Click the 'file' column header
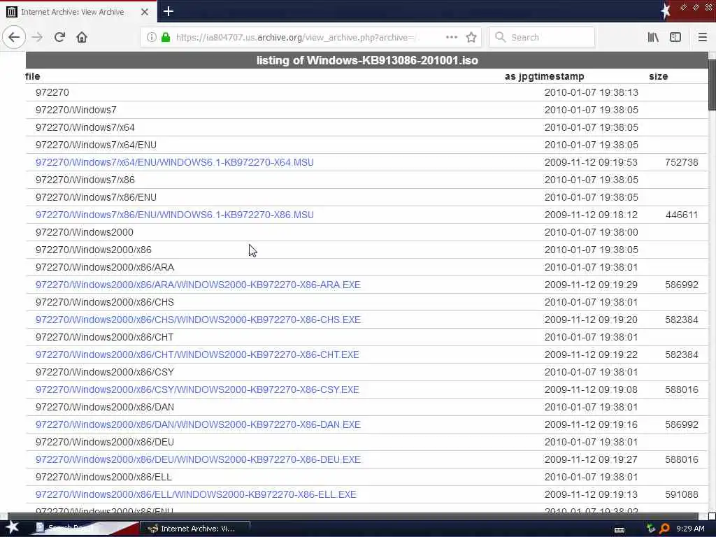The image size is (716, 537). click(32, 76)
